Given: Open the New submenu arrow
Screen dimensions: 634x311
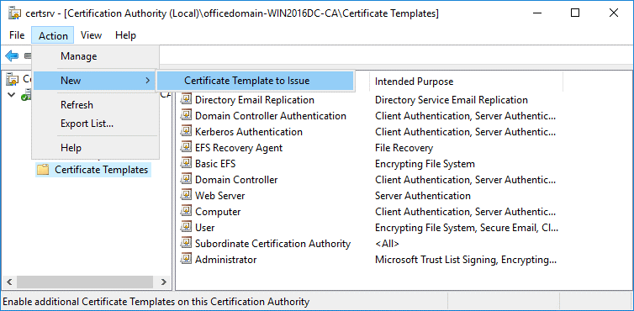Looking at the screenshot, I should coord(148,81).
